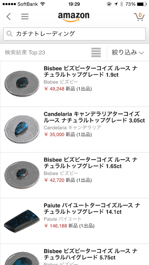
Task: Open Candelaria 3.05ct turquoise listing title
Action: (94, 117)
